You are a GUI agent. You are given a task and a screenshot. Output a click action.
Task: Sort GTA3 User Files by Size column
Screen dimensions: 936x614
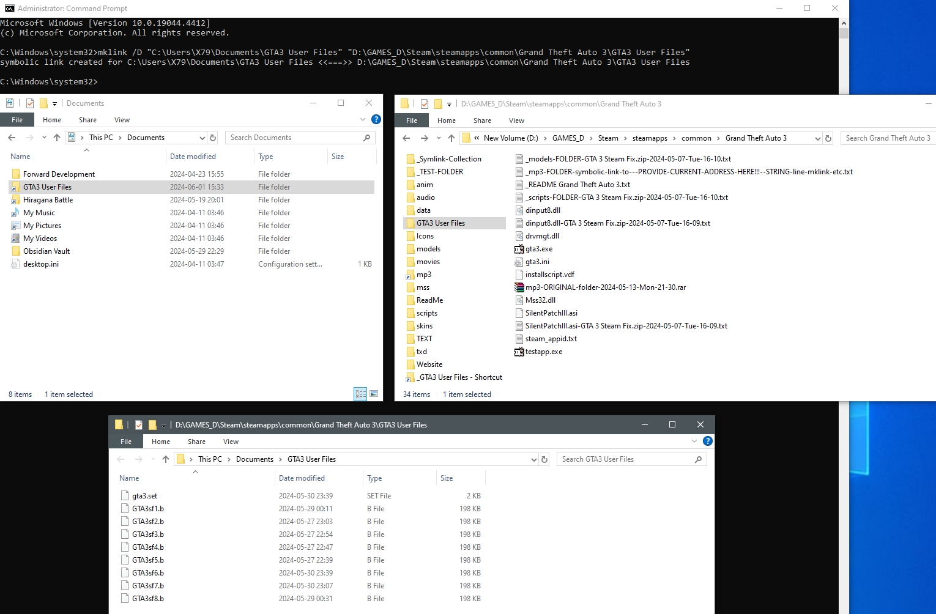460,478
